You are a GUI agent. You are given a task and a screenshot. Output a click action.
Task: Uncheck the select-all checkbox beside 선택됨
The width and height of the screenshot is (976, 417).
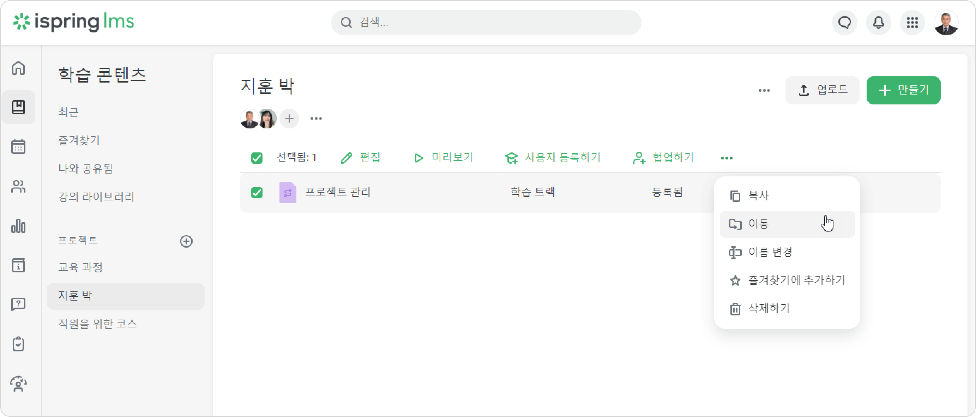click(257, 158)
